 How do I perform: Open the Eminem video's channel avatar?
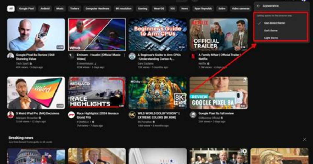point(71,56)
